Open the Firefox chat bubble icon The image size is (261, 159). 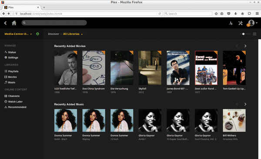click(x=249, y=14)
